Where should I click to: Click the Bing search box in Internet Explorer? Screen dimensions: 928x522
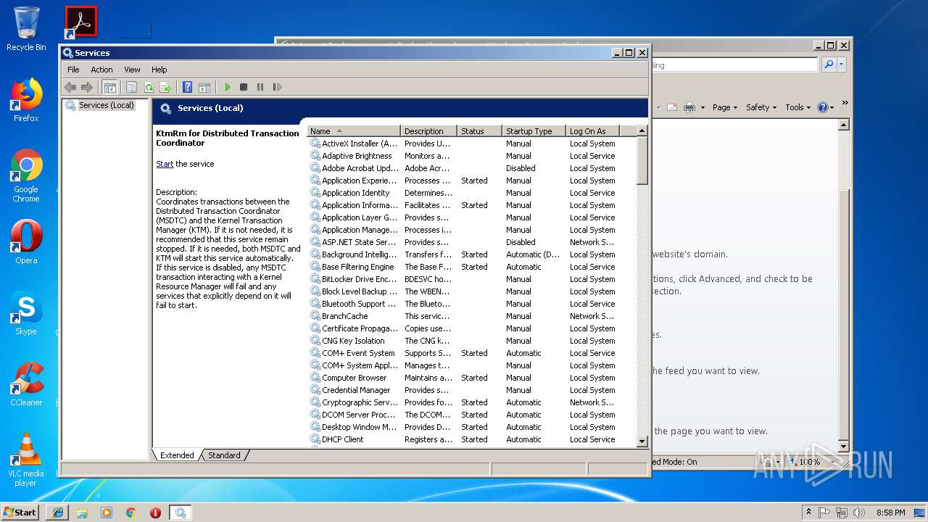[734, 65]
